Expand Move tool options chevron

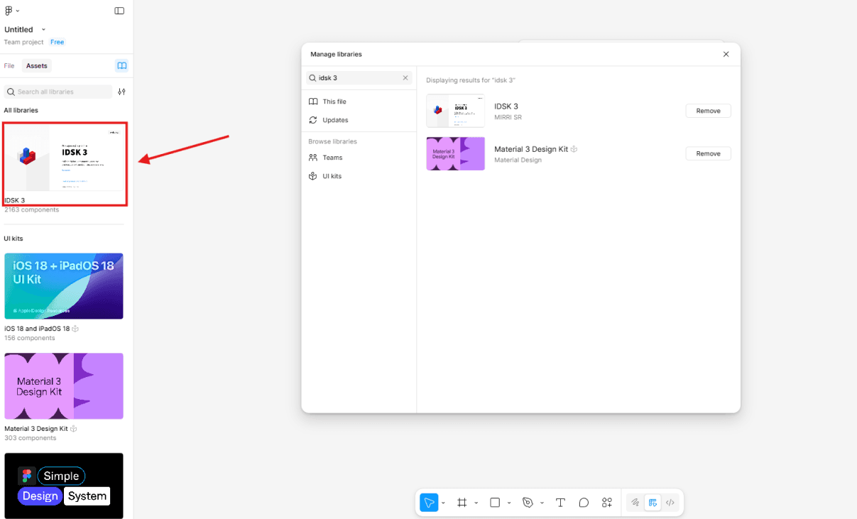pos(443,503)
